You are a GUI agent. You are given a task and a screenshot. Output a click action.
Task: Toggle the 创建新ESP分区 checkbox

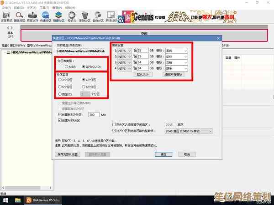click(x=59, y=115)
